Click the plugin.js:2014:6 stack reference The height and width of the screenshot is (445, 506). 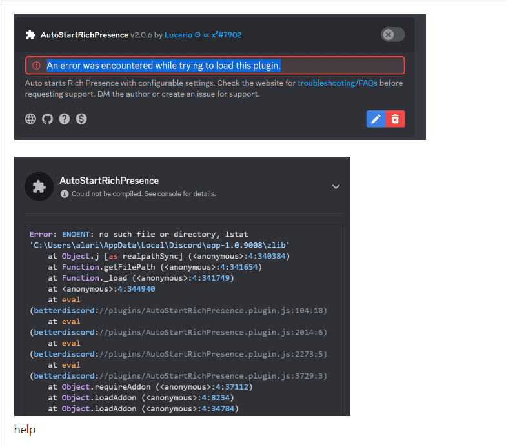pos(178,333)
